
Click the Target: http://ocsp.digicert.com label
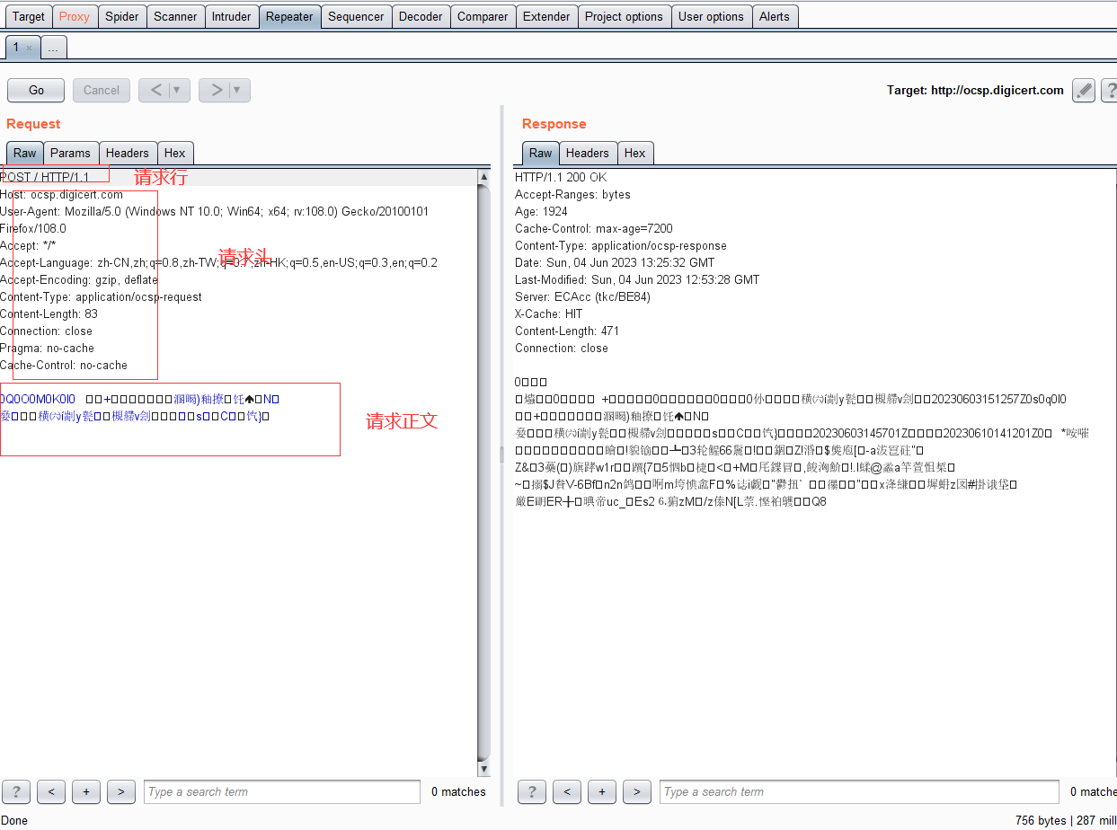(x=975, y=90)
